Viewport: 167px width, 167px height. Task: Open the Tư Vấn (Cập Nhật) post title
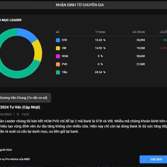pyautogui.click(x=20, y=107)
